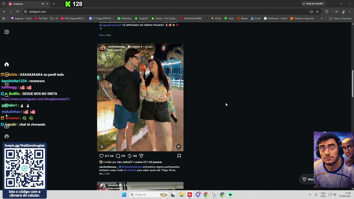Open the YouTube bookmark

[41, 19]
